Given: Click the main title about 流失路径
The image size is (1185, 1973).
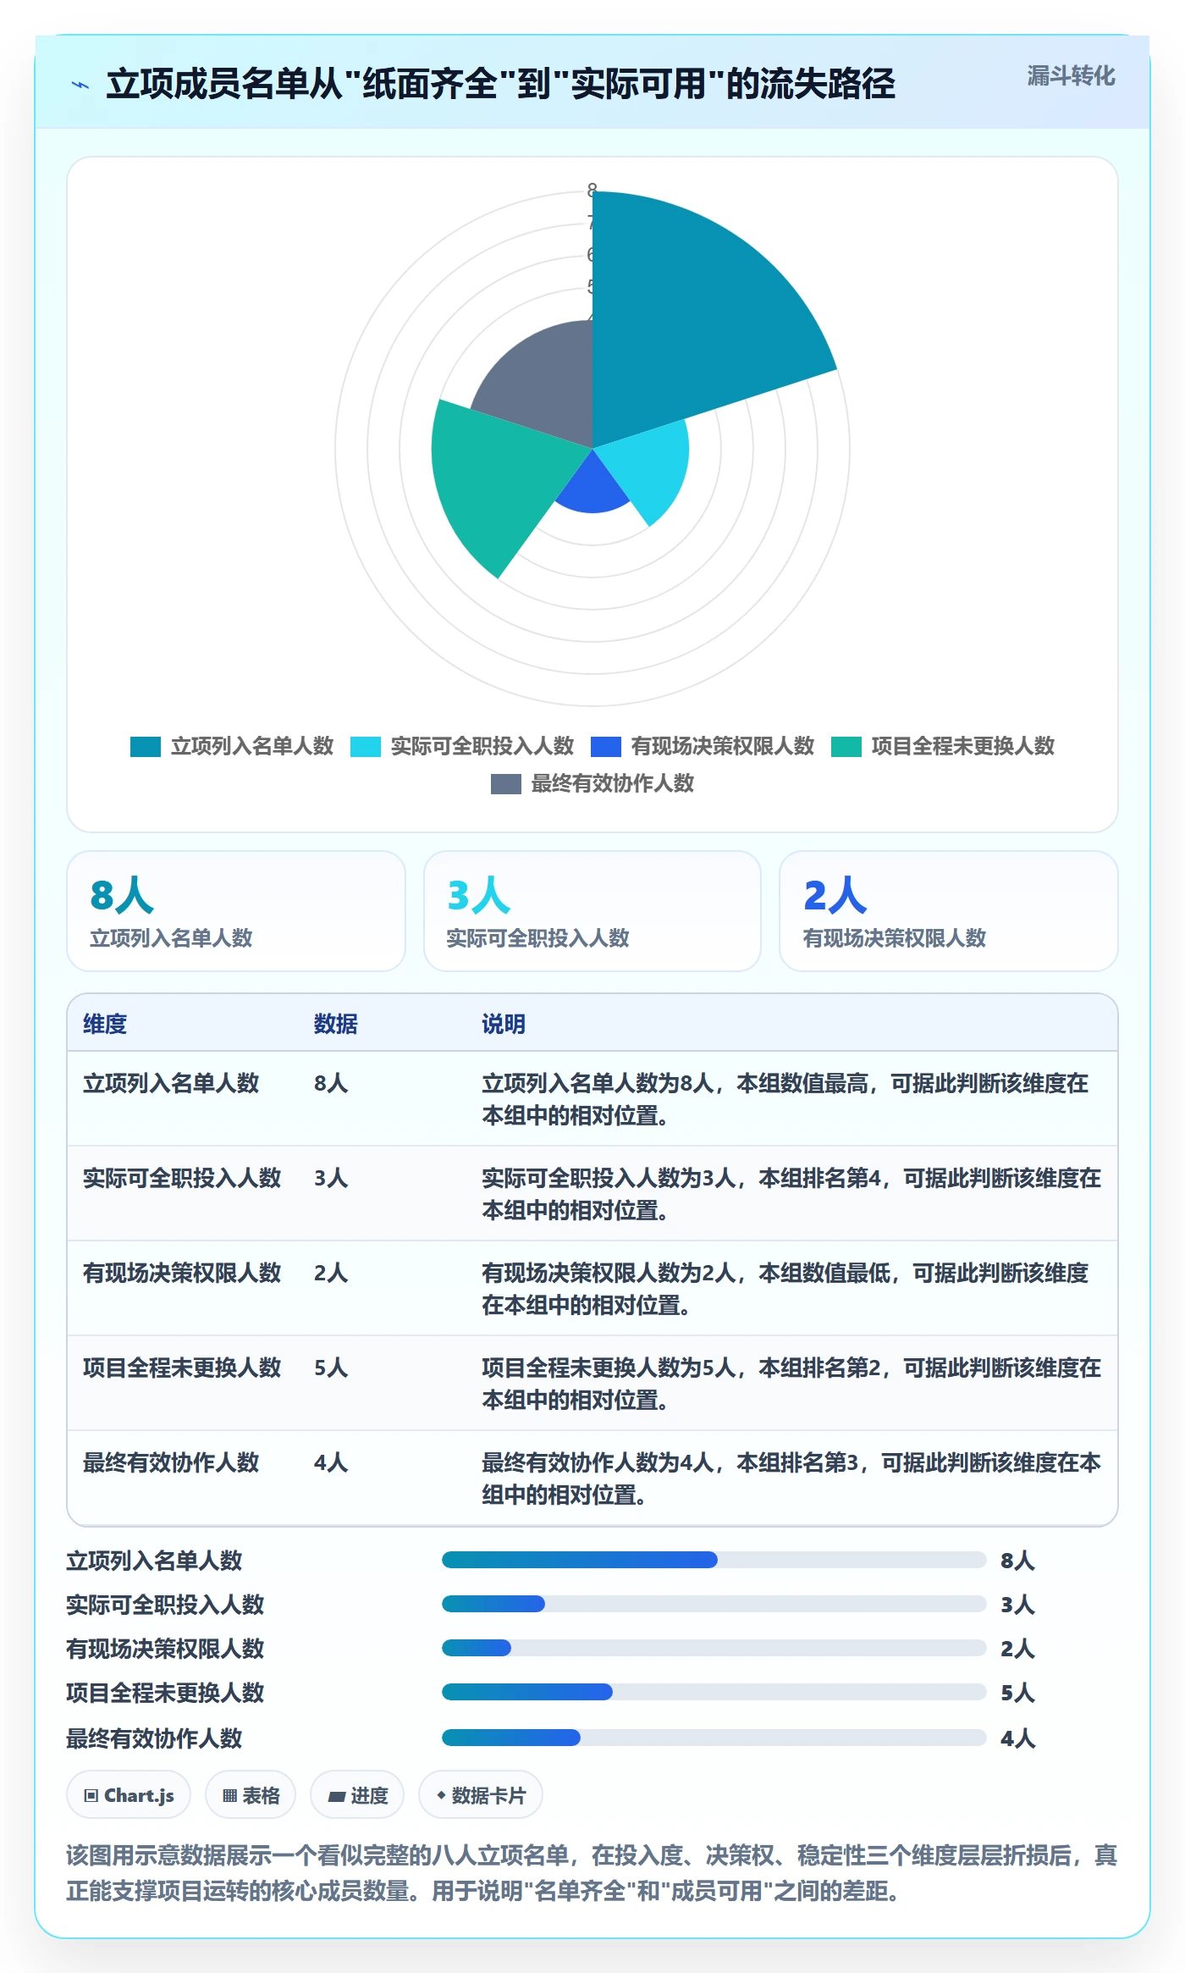Looking at the screenshot, I should (501, 84).
